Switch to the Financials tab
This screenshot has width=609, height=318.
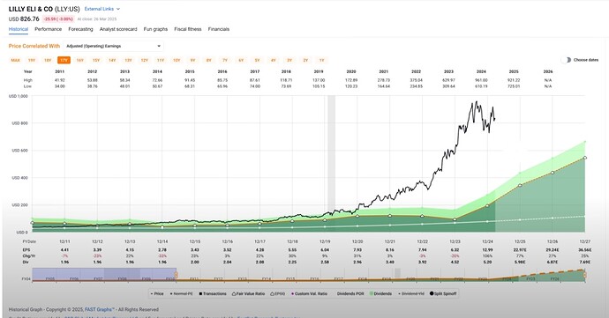(x=219, y=29)
